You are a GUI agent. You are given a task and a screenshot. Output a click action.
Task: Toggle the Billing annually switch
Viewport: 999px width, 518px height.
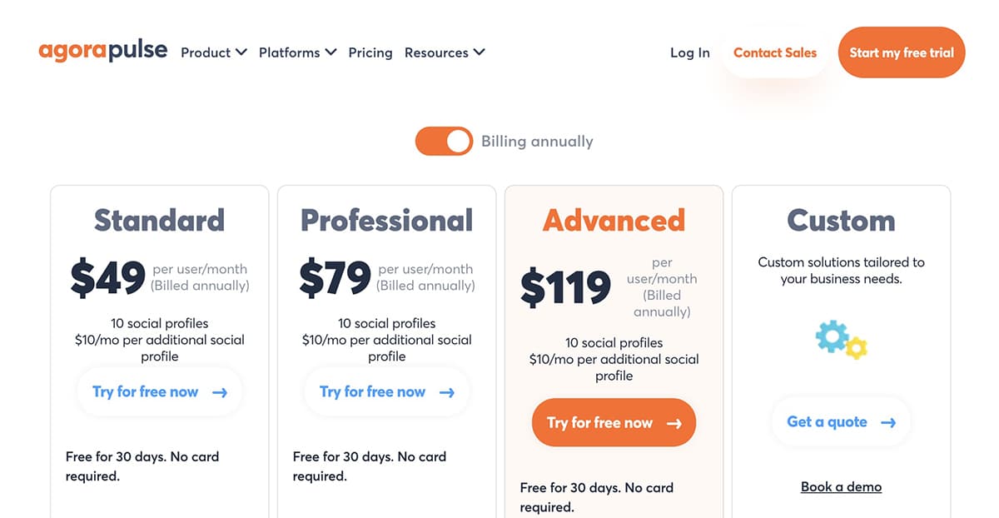(444, 141)
